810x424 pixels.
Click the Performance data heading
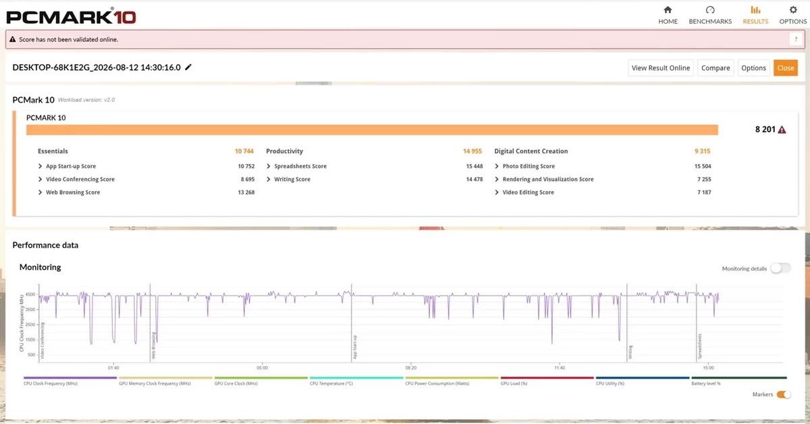point(45,245)
